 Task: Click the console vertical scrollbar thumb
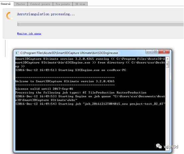[x=167, y=64]
